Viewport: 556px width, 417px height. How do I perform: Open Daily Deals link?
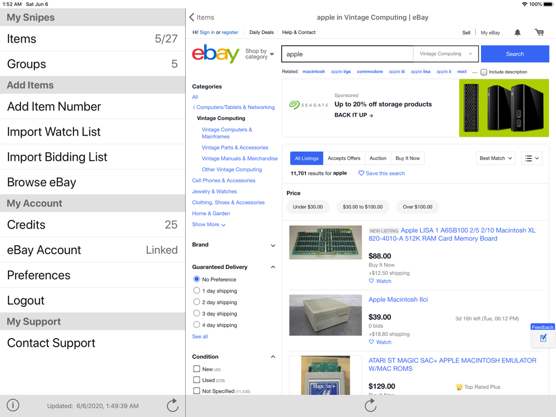click(261, 32)
